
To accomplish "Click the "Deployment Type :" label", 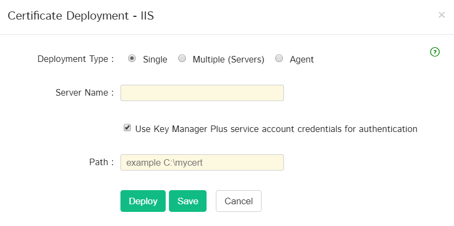I will coord(75,59).
